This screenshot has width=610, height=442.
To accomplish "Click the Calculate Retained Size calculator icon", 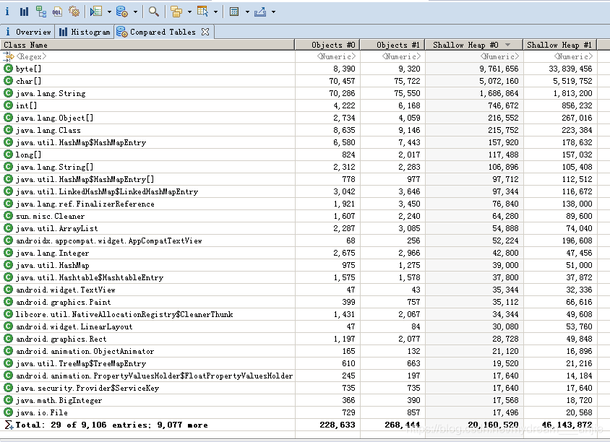I will pyautogui.click(x=234, y=12).
